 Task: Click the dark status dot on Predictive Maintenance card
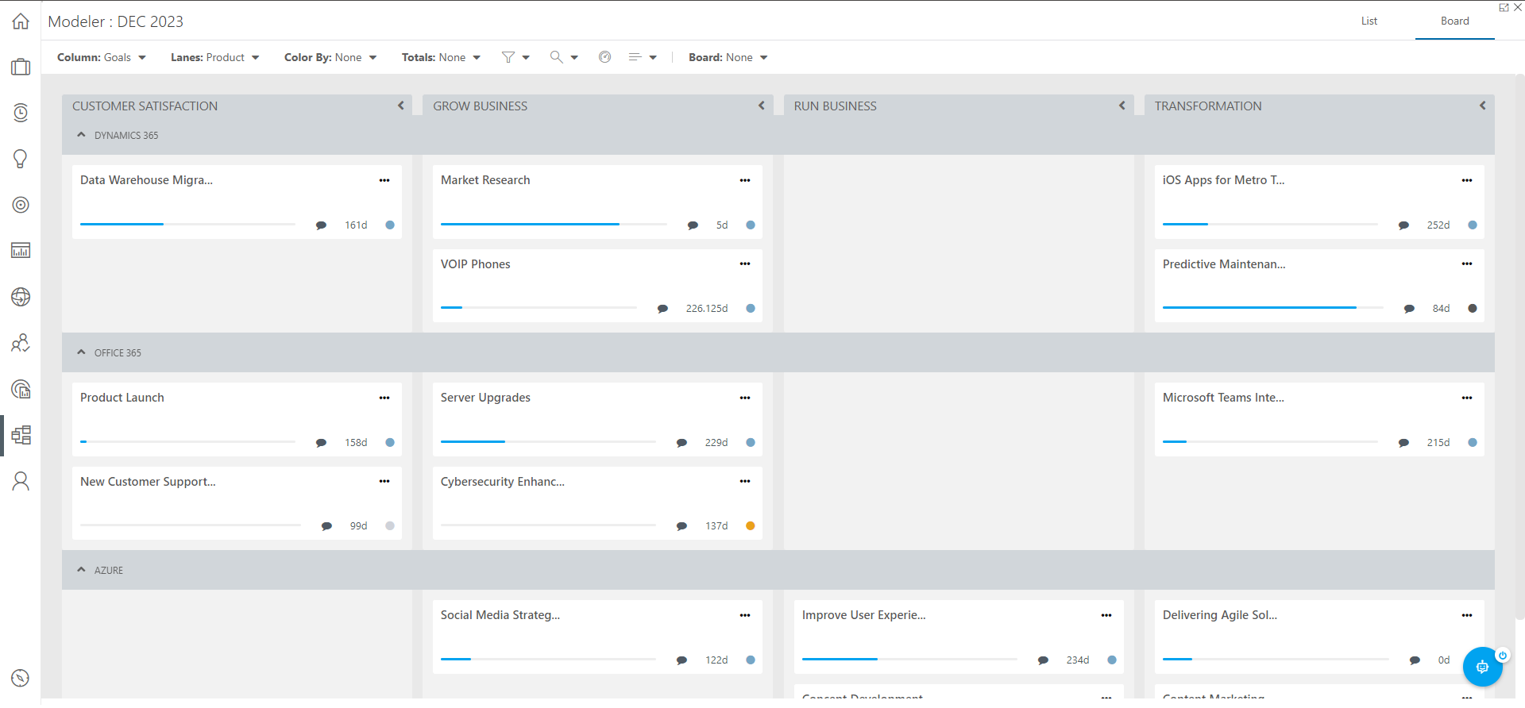[1473, 309]
